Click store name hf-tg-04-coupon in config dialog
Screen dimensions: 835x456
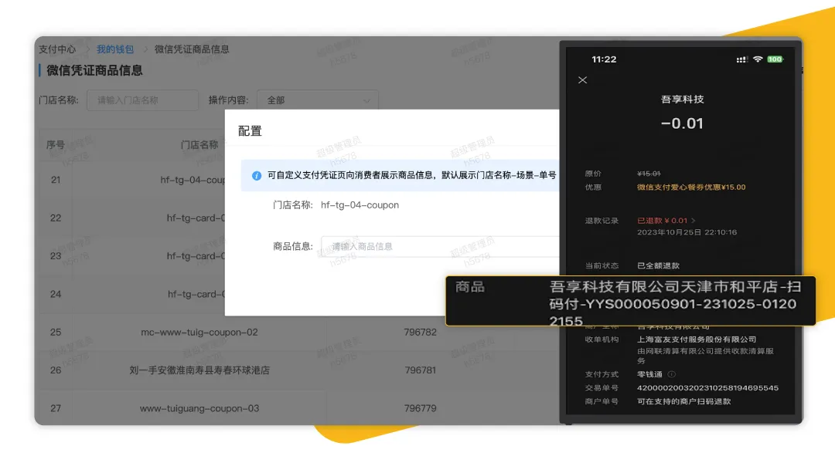[360, 205]
